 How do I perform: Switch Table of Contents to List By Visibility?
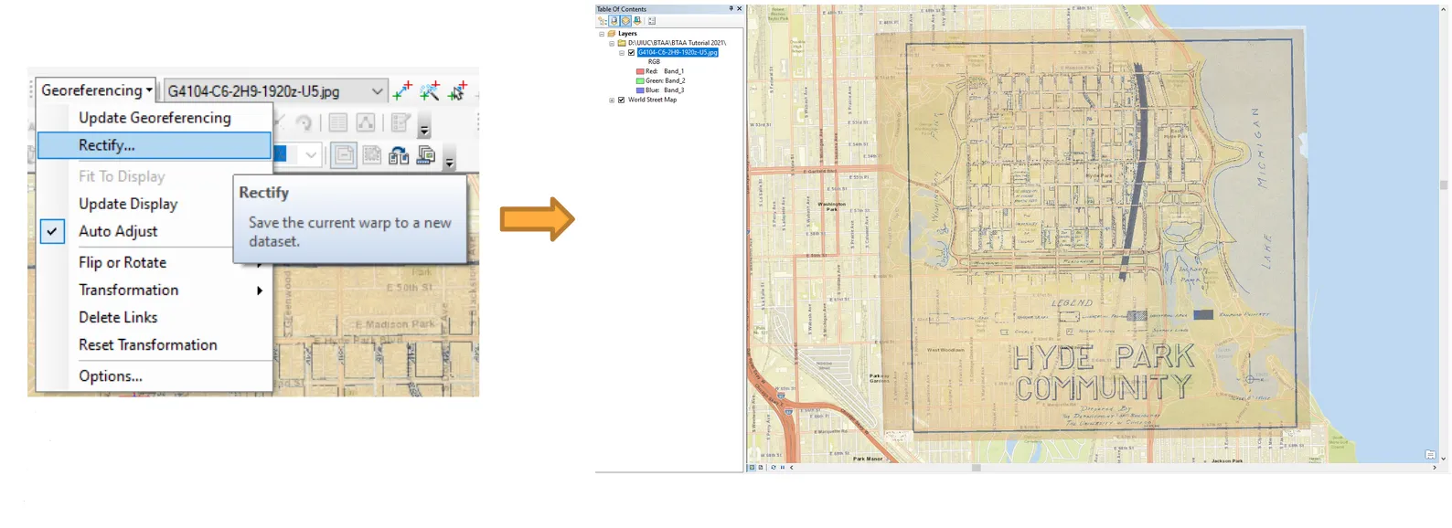pos(626,21)
